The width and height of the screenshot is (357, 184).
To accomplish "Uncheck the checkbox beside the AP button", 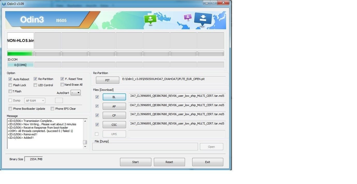I will (97, 106).
